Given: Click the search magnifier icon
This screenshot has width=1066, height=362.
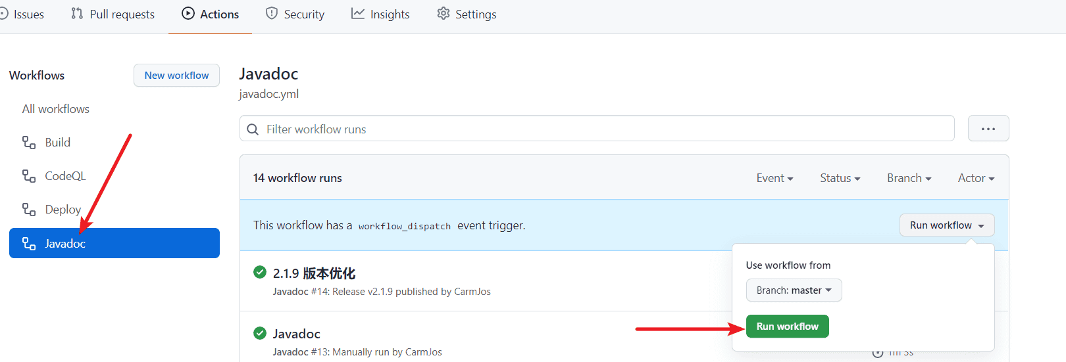Looking at the screenshot, I should pos(253,129).
